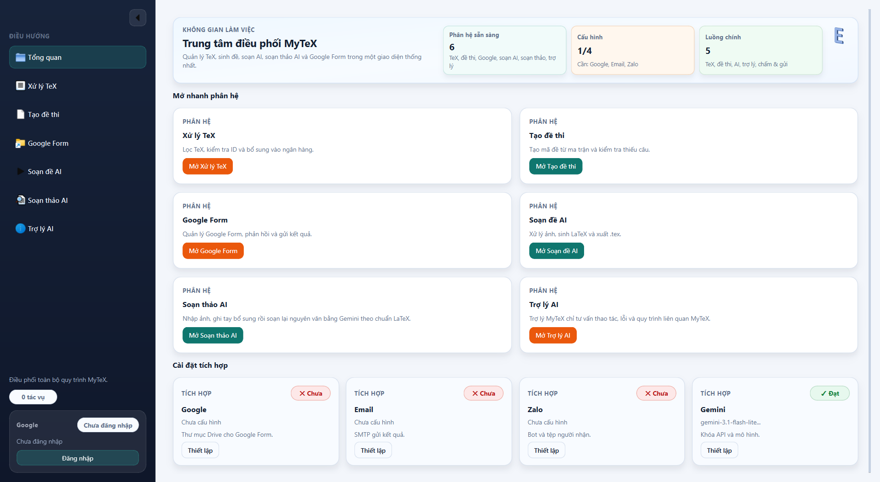Click the Soạn đề AI play icon
Image resolution: width=880 pixels, height=482 pixels.
[20, 172]
